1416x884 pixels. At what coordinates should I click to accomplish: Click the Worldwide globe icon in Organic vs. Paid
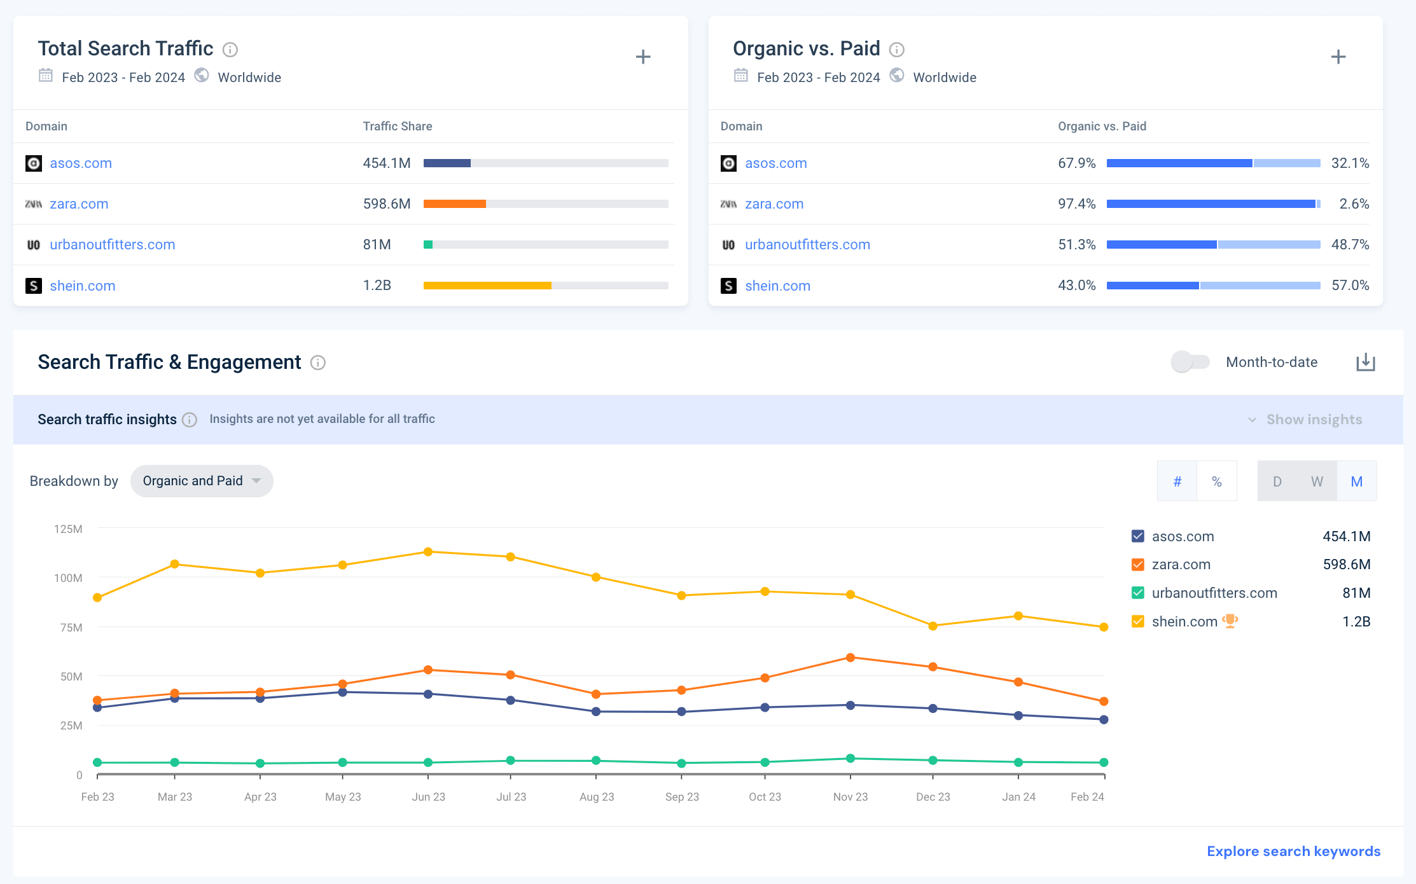pyautogui.click(x=897, y=76)
